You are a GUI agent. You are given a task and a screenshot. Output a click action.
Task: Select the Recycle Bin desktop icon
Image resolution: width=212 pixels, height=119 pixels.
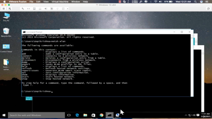point(6,32)
